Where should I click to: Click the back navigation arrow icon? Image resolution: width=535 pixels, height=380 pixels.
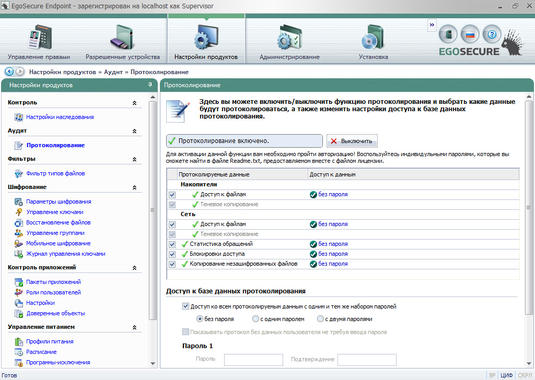click(9, 72)
